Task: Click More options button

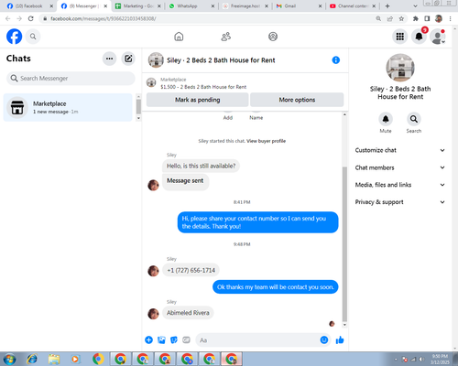Action: coord(297,100)
